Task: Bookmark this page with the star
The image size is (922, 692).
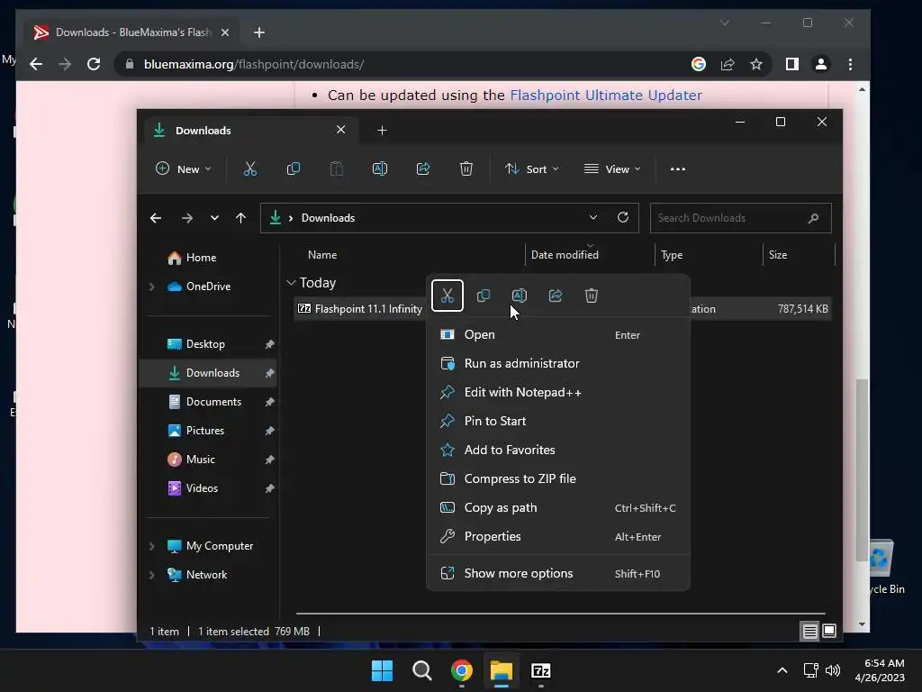Action: pyautogui.click(x=756, y=64)
